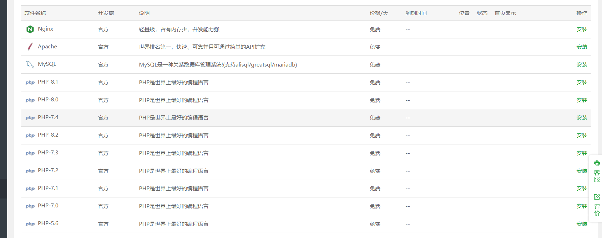Click the php icon beside PHP-5.6

coord(30,224)
